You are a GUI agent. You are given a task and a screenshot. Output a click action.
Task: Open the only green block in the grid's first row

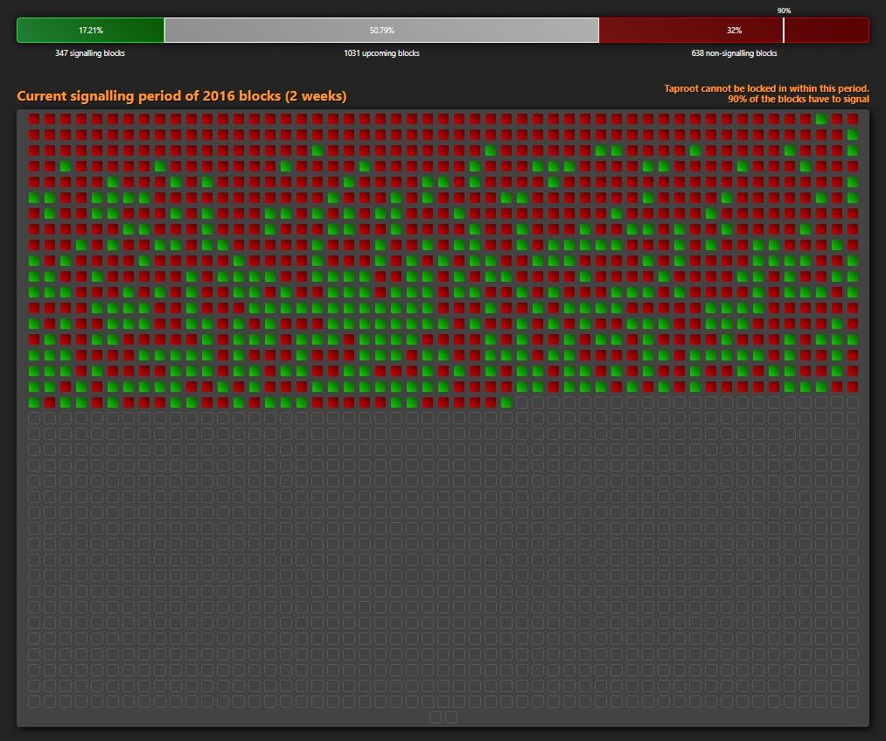click(821, 119)
